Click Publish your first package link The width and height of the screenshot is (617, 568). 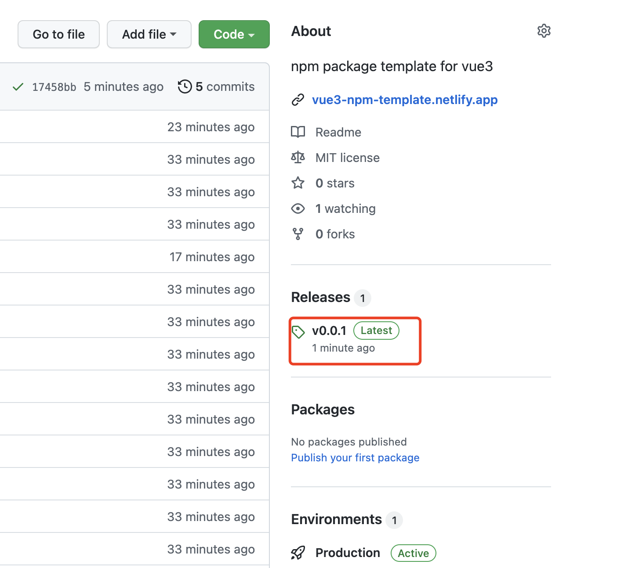point(355,457)
